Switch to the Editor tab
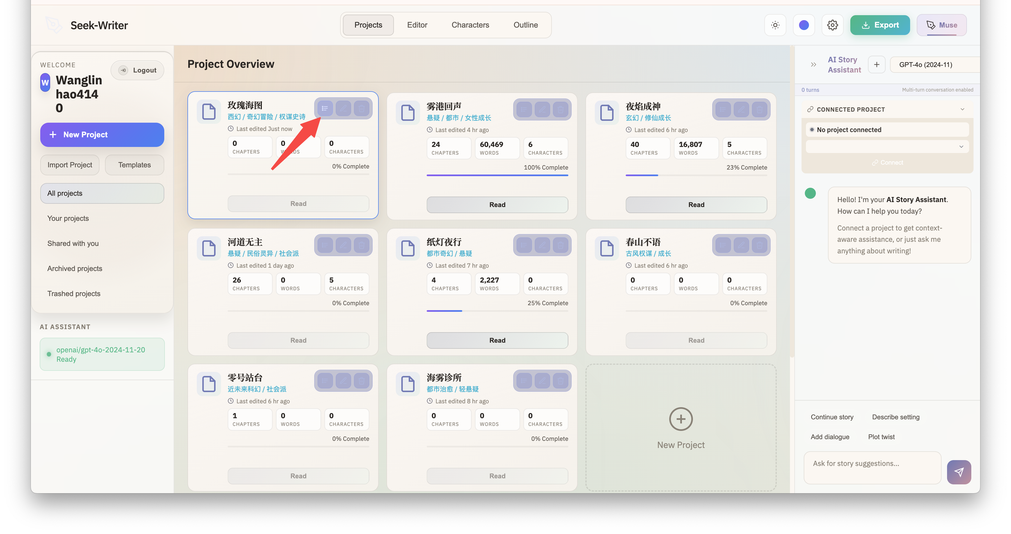This screenshot has height=534, width=1011. [417, 25]
